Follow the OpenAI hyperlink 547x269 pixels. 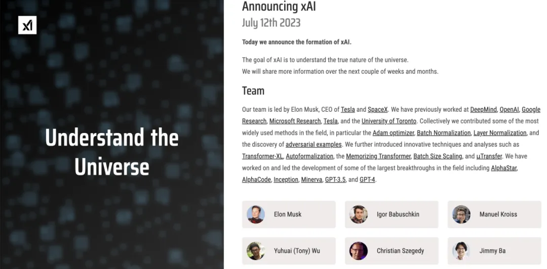(509, 110)
